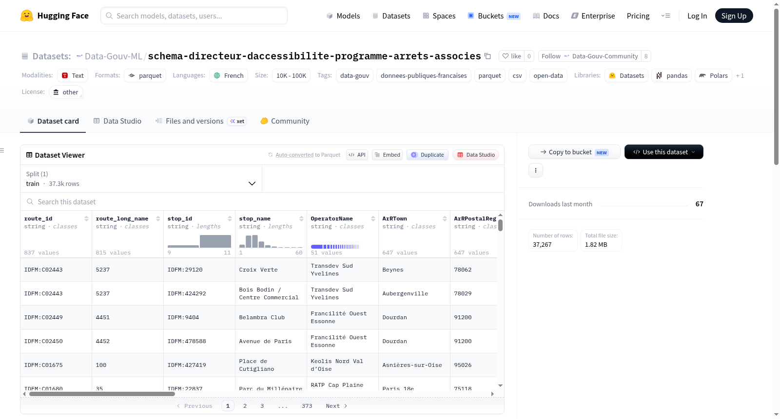Open Enterprise in navbar
This screenshot has height=419, width=780.
[x=593, y=16]
